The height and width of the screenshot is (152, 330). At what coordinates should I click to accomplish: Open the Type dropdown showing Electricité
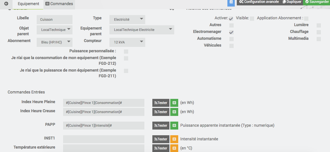(x=127, y=20)
